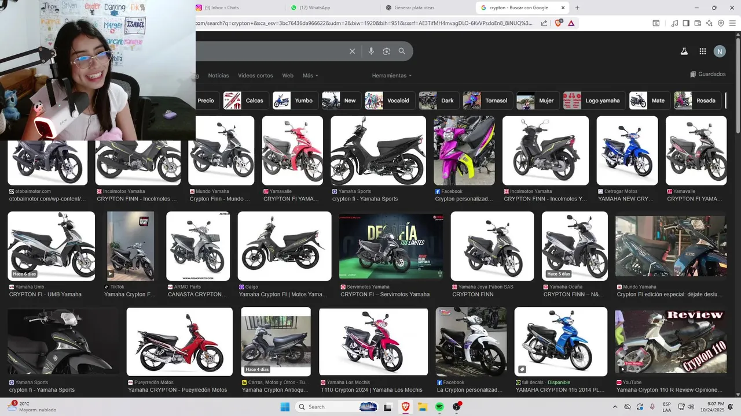Open Spotify from the taskbar
Viewport: 741px width, 416px height.
[439, 407]
